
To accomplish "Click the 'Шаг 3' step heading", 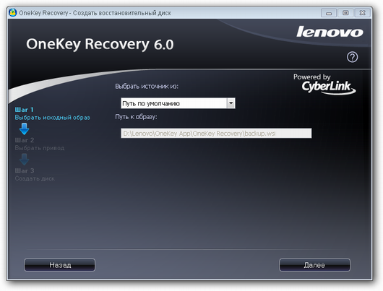I will (x=25, y=170).
